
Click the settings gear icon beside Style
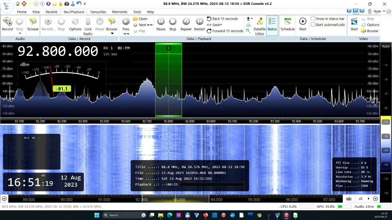coord(389,12)
